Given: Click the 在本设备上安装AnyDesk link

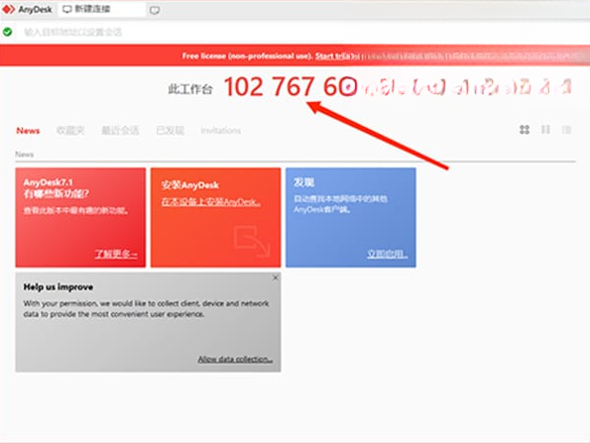Looking at the screenshot, I should 210,202.
